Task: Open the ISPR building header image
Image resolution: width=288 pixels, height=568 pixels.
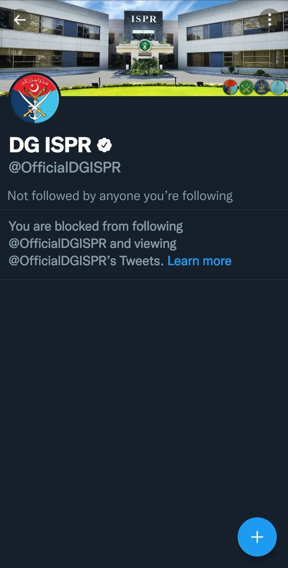Action: click(x=144, y=48)
